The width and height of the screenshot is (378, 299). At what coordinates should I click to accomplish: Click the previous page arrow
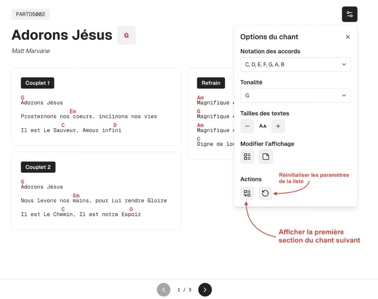pos(164,290)
